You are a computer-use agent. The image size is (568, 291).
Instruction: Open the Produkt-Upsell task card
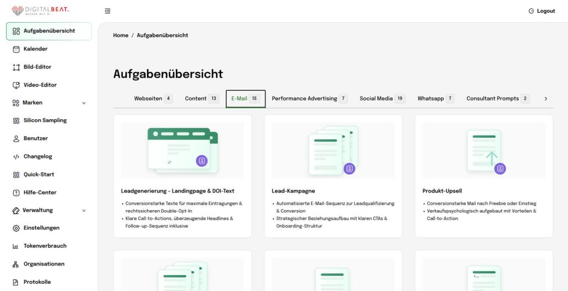point(484,176)
